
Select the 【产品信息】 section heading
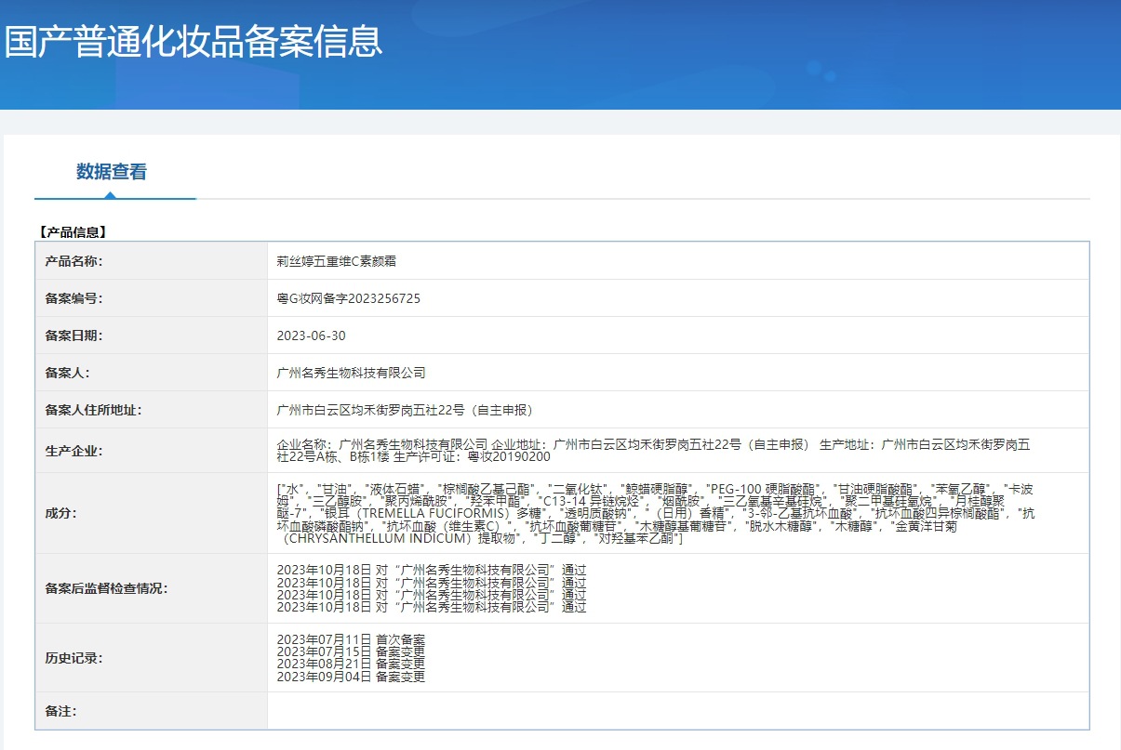click(73, 232)
